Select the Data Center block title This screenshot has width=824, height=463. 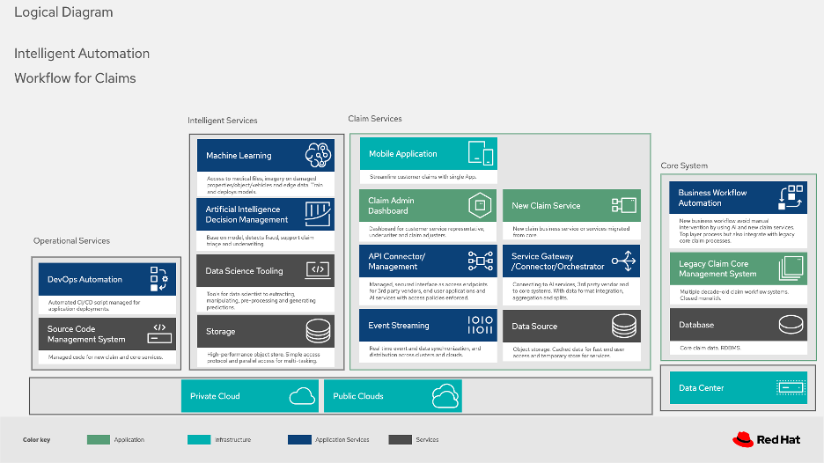(701, 388)
